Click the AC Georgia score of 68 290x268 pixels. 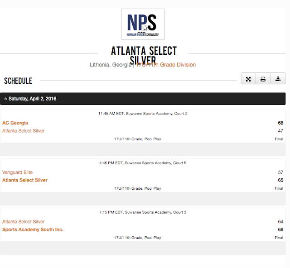[x=280, y=123]
